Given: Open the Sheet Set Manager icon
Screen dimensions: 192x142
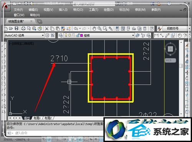Looking at the screenshot, I should (x=134, y=28).
